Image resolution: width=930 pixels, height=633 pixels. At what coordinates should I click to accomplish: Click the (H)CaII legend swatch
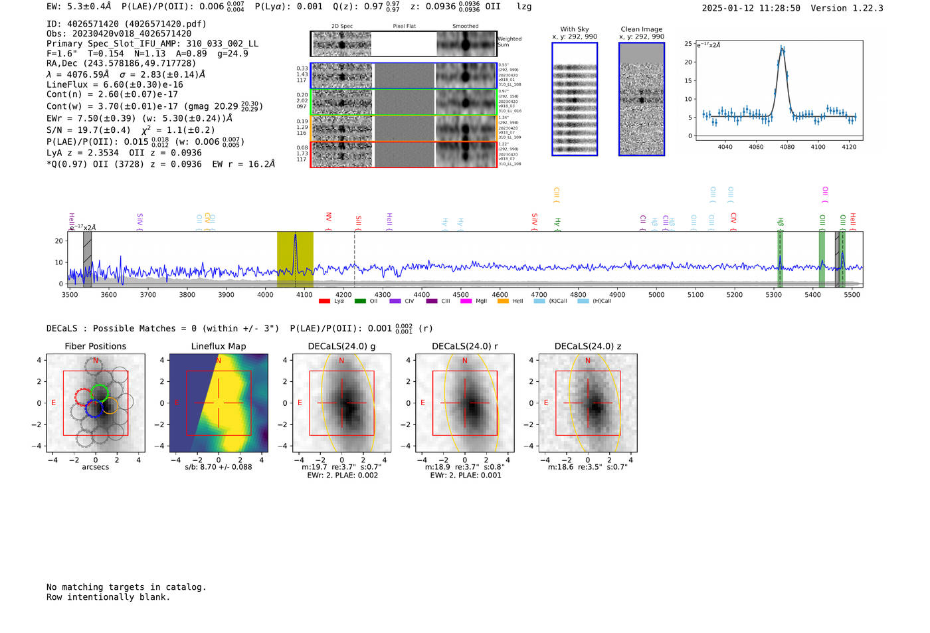click(x=583, y=302)
